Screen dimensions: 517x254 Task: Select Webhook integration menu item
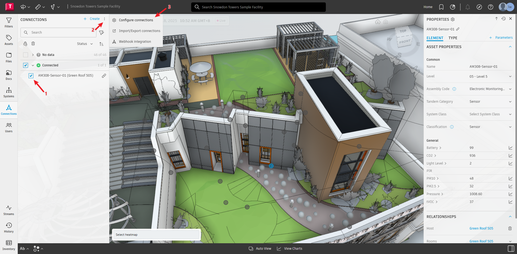click(x=136, y=42)
